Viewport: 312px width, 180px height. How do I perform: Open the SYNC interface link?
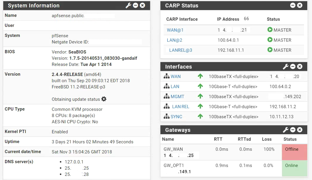pos(176,117)
